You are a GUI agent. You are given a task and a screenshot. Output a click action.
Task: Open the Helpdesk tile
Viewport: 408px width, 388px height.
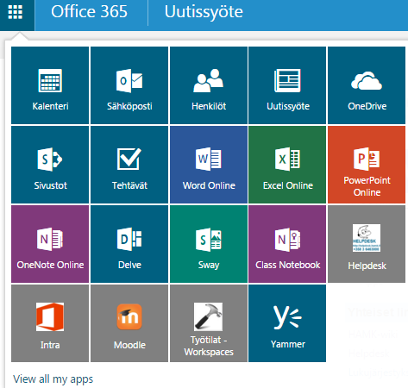[x=367, y=244]
